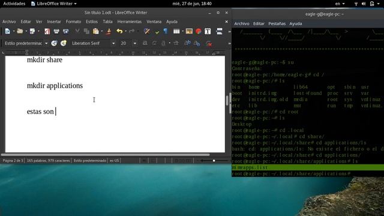The height and width of the screenshot is (216, 384).
Task: Expand the Undo history dropdown arrow
Action: click(125, 31)
